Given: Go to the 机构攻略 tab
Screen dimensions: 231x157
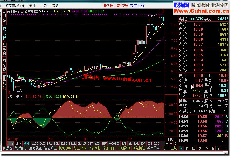Looking at the screenshot, I should [x=65, y=148].
